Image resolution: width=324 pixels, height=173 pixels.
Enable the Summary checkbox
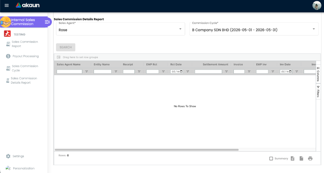pyautogui.click(x=271, y=158)
